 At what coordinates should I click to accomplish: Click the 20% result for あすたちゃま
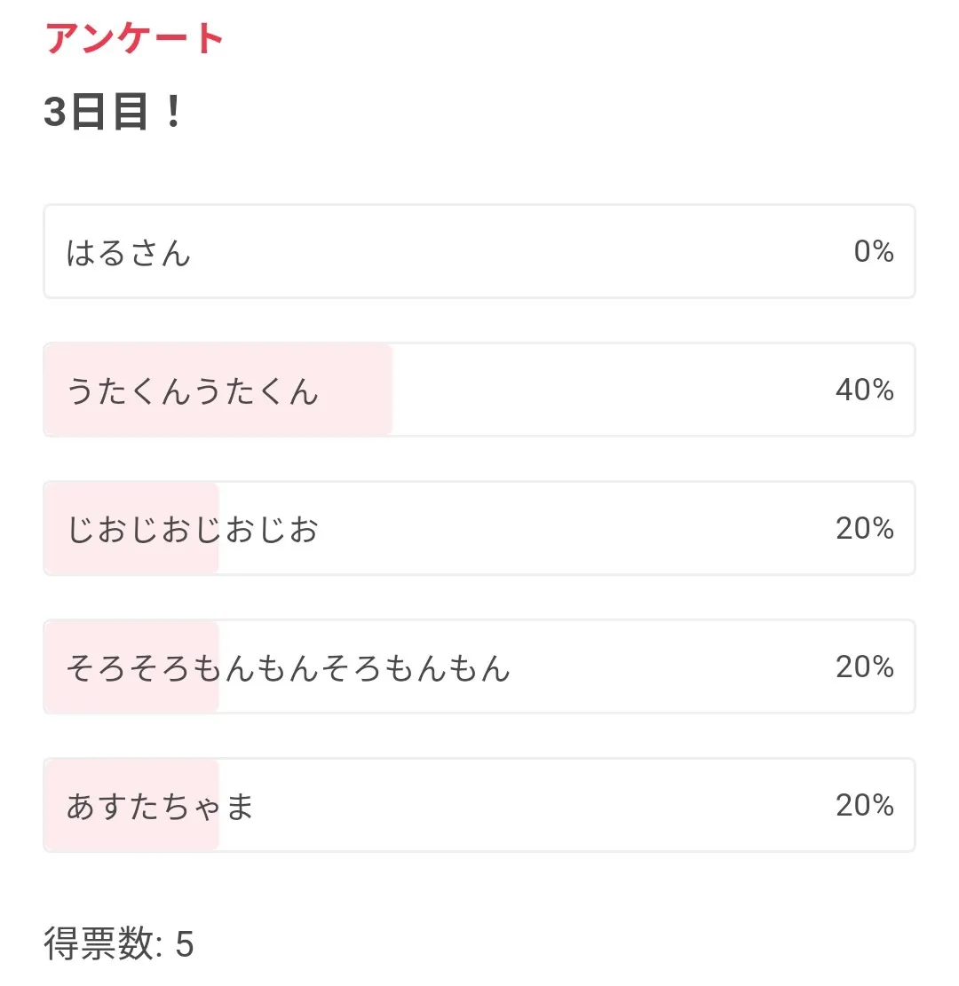pos(864,806)
